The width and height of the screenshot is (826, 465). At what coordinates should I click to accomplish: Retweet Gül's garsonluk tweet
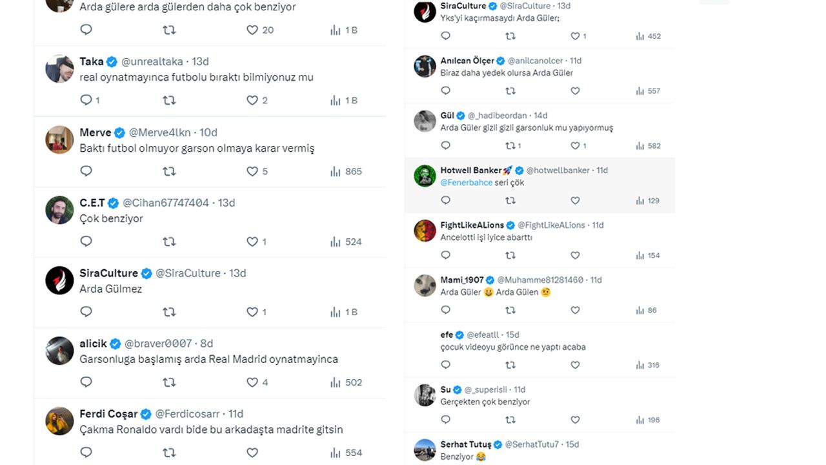(x=510, y=146)
